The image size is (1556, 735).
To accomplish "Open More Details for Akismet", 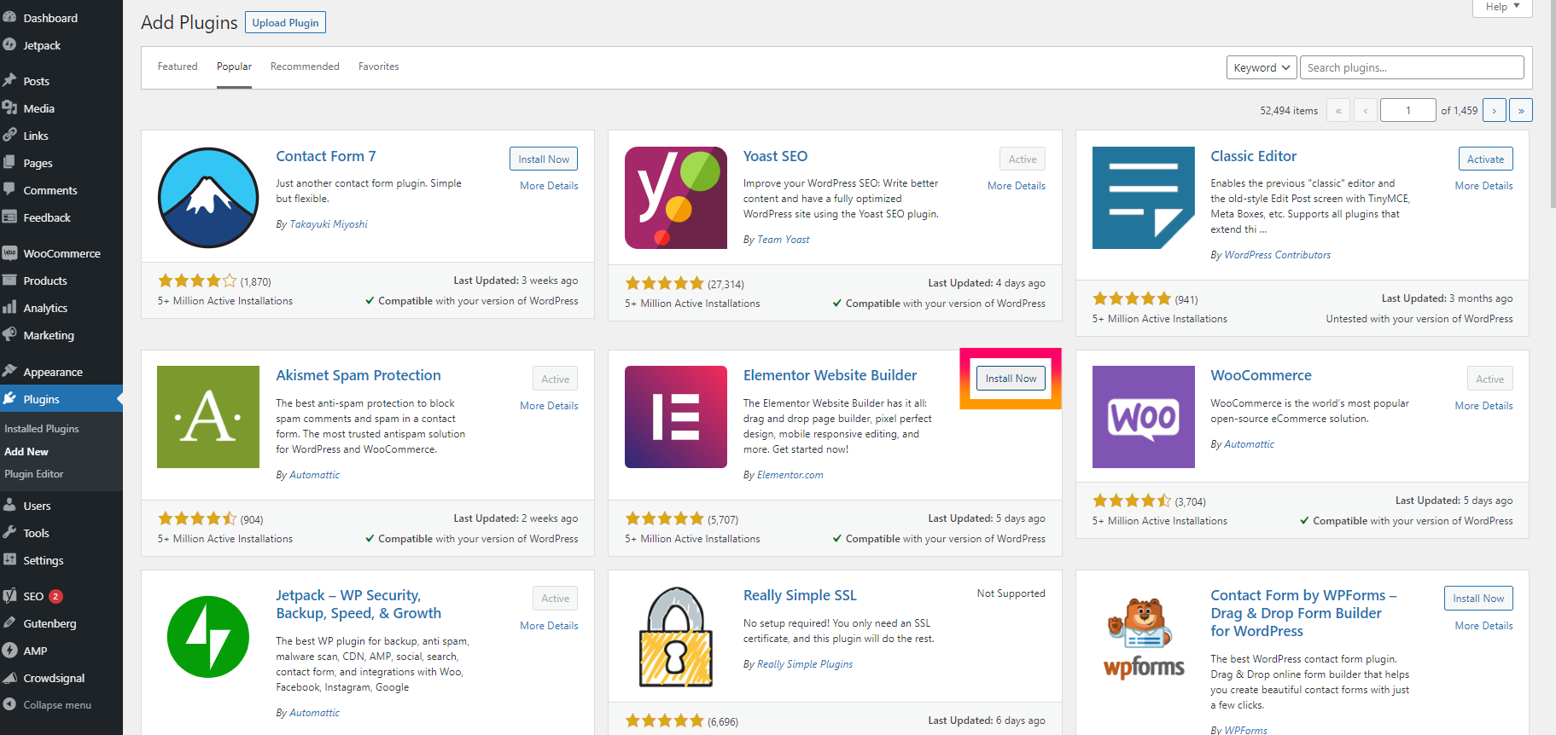I will tap(549, 406).
